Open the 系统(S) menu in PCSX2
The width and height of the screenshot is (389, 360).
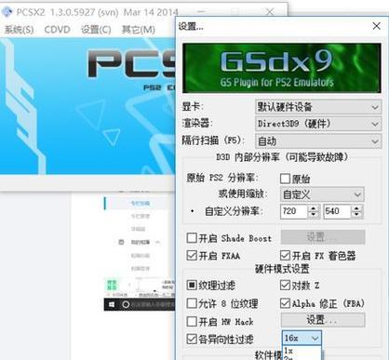20,30
